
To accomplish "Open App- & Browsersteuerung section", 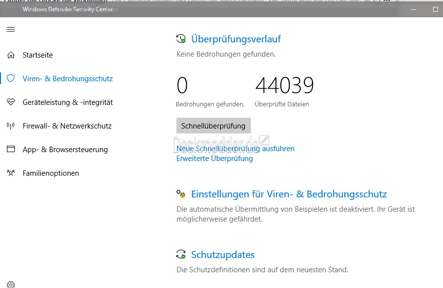I will coord(65,149).
